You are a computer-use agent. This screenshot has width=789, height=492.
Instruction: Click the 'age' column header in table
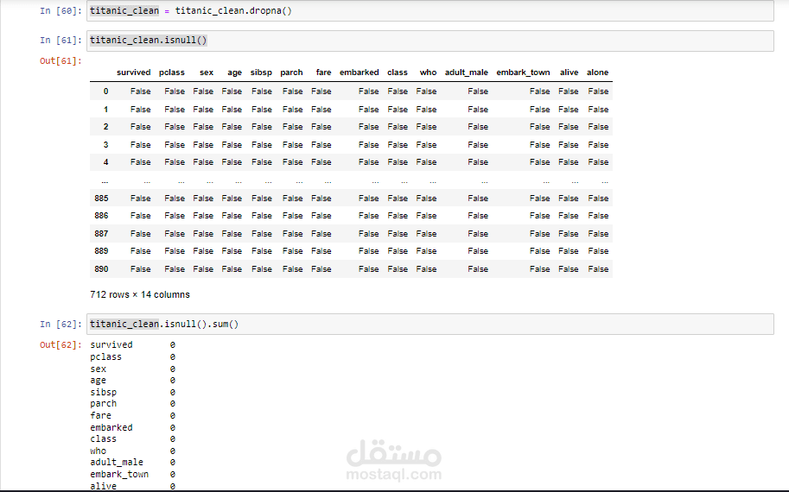tap(234, 73)
